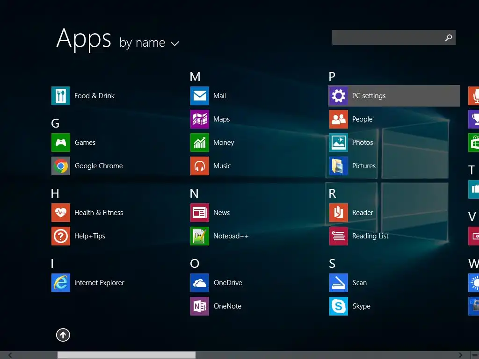Click the "Food & Drink" label text
This screenshot has width=479, height=359.
pyautogui.click(x=94, y=96)
